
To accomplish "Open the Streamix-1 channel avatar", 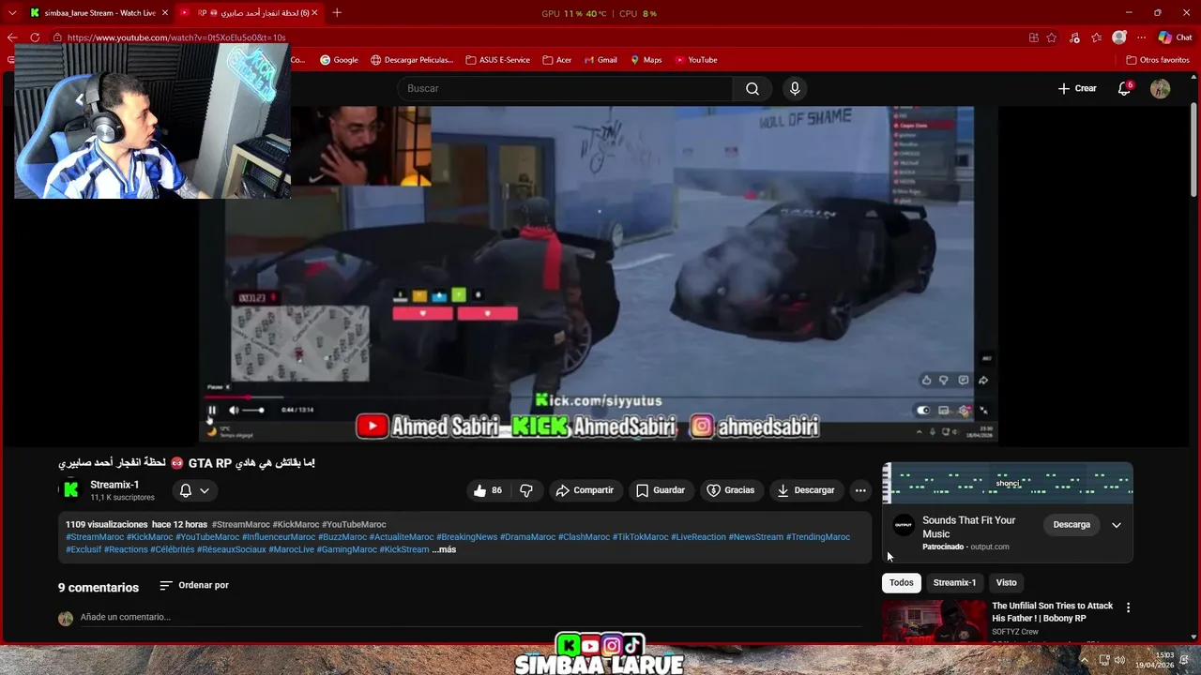I will click(x=70, y=489).
